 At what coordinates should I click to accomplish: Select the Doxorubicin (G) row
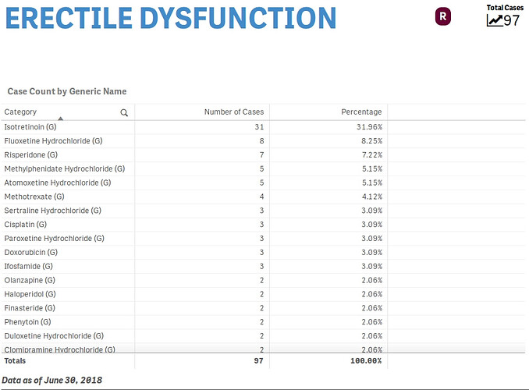pyautogui.click(x=263, y=253)
